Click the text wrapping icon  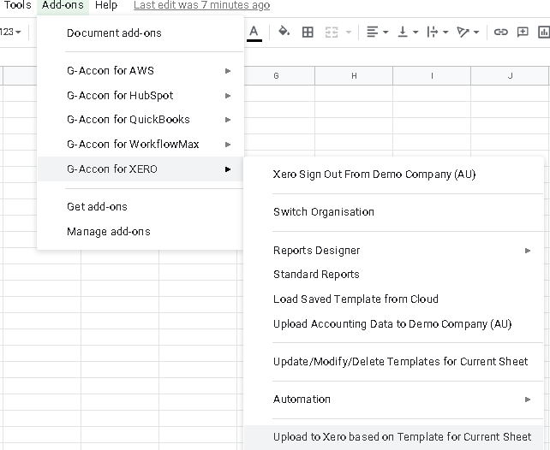tap(432, 32)
